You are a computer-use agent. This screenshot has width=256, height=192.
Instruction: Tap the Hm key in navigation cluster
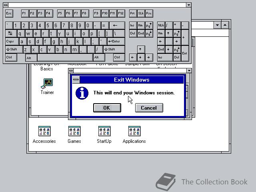(x=141, y=26)
